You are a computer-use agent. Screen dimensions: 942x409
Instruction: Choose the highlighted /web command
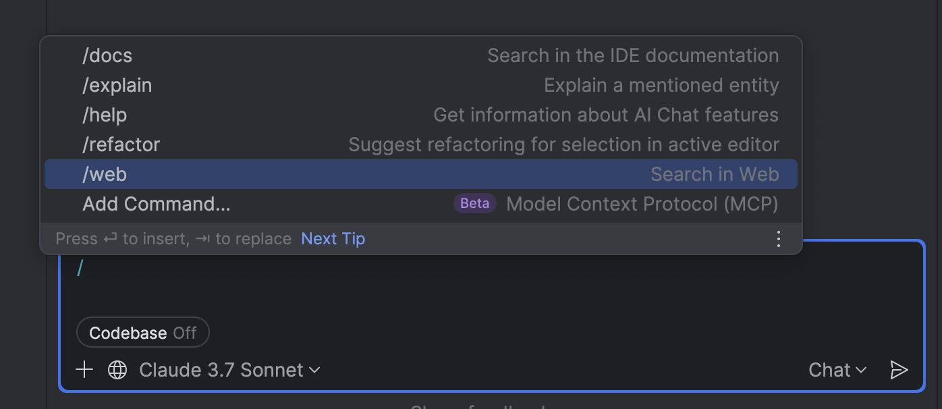(105, 174)
